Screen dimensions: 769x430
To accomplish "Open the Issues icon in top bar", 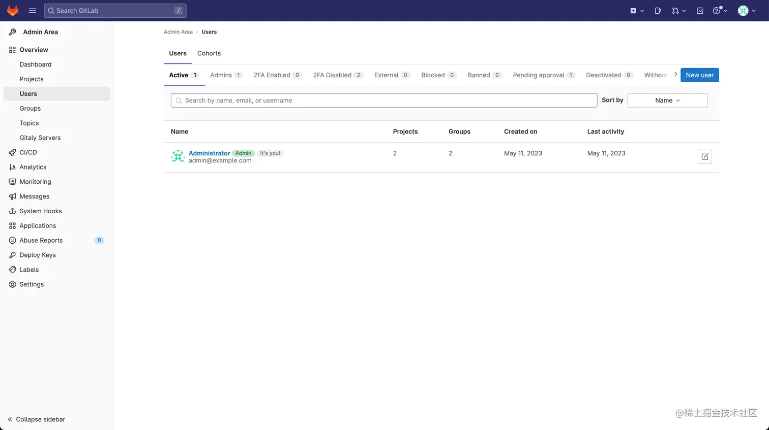I will [658, 11].
